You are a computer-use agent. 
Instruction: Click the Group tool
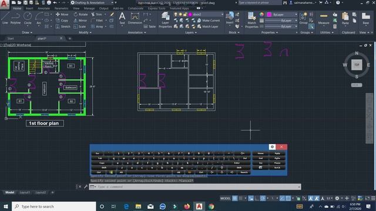(303, 18)
